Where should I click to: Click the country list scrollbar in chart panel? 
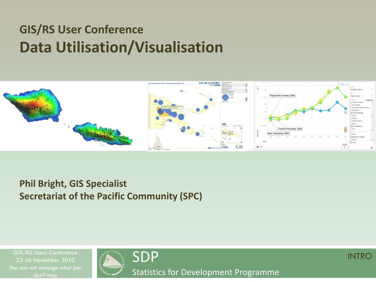point(372,121)
